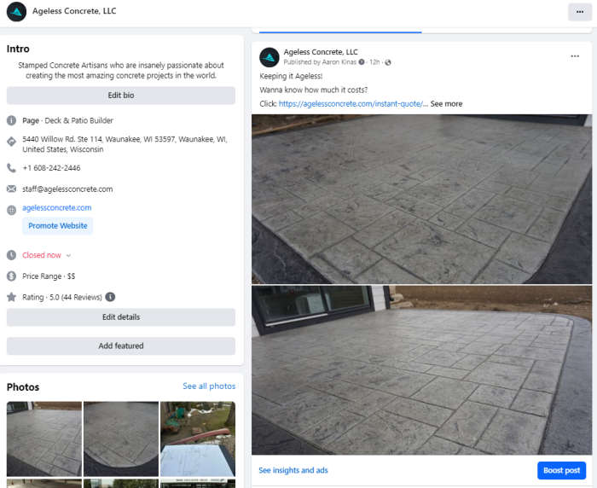Click the Edit bio button
This screenshot has height=488, width=597.
pos(121,96)
